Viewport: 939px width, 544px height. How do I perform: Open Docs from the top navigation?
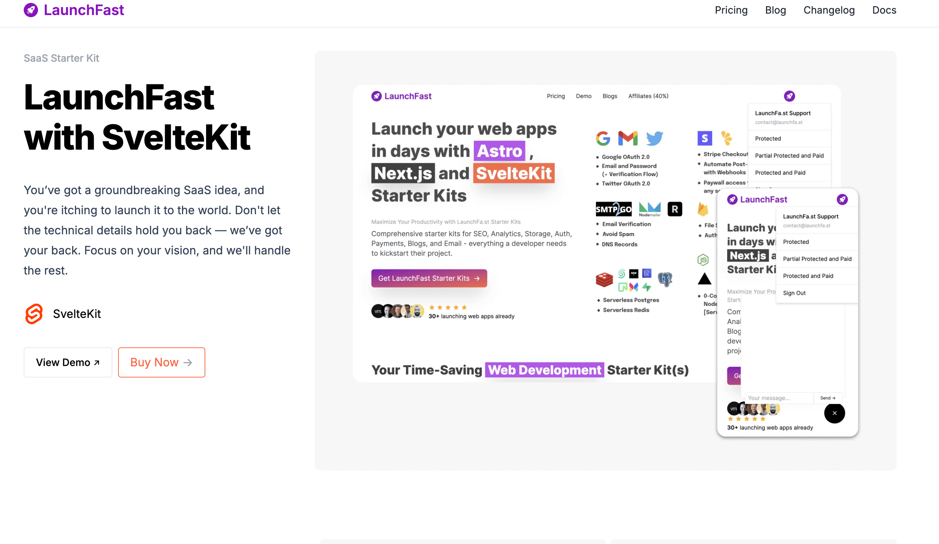pyautogui.click(x=884, y=10)
